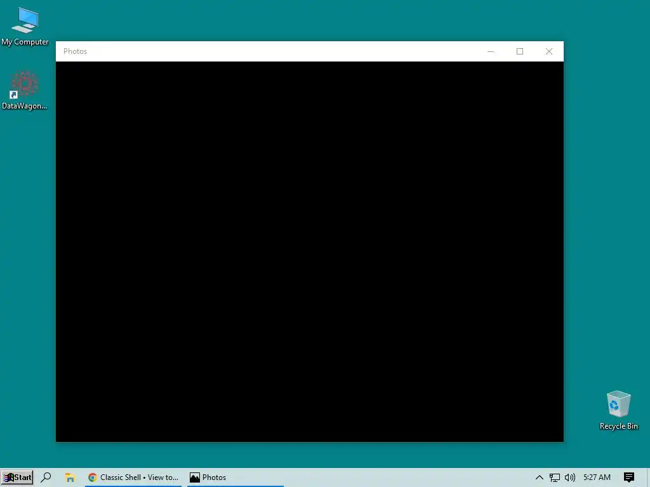
Task: Switch to Classic Shell Chrome taskbar window
Action: pyautogui.click(x=133, y=477)
